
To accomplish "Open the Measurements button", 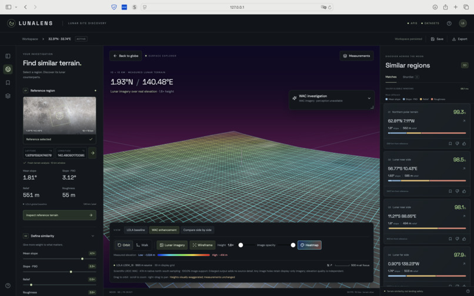I will pyautogui.click(x=357, y=56).
